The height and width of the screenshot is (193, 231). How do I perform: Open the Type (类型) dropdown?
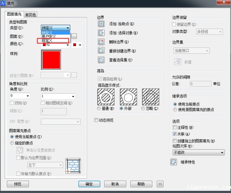click(x=55, y=28)
